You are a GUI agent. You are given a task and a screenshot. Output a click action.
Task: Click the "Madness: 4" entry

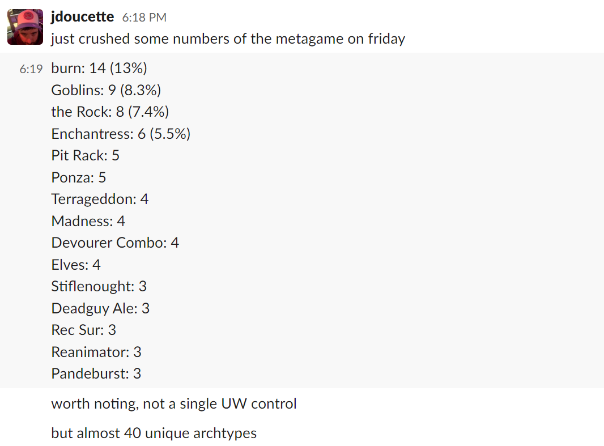88,221
